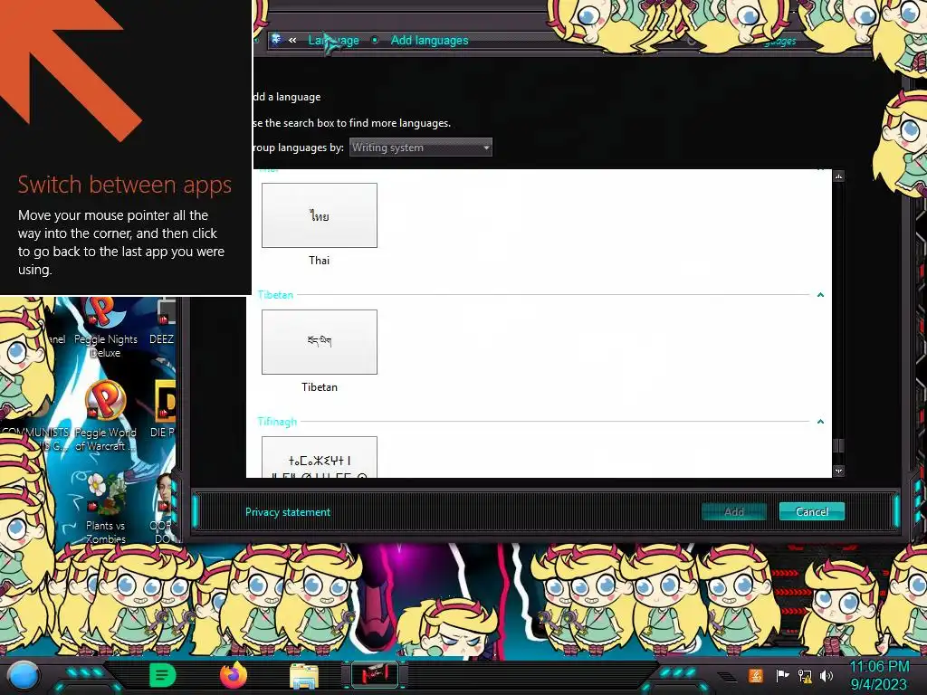Go to Language breadcrumb in address bar

point(333,40)
